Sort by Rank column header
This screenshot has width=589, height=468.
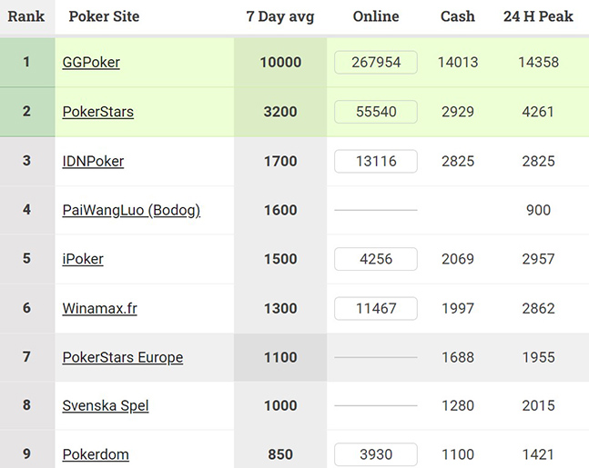pos(26,16)
